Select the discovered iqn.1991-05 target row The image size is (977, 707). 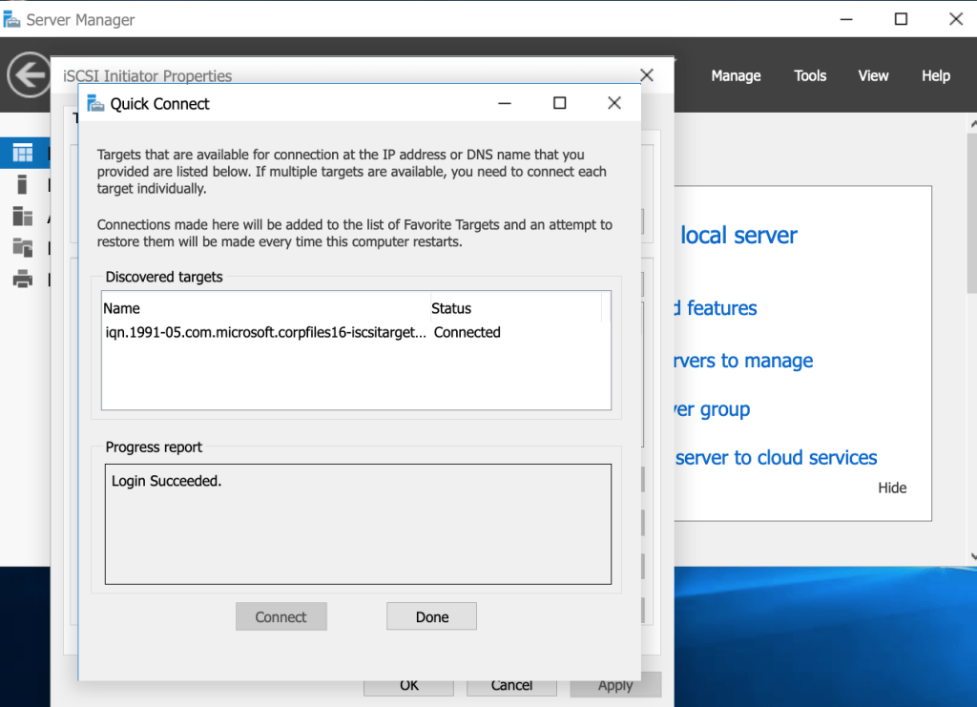point(265,333)
